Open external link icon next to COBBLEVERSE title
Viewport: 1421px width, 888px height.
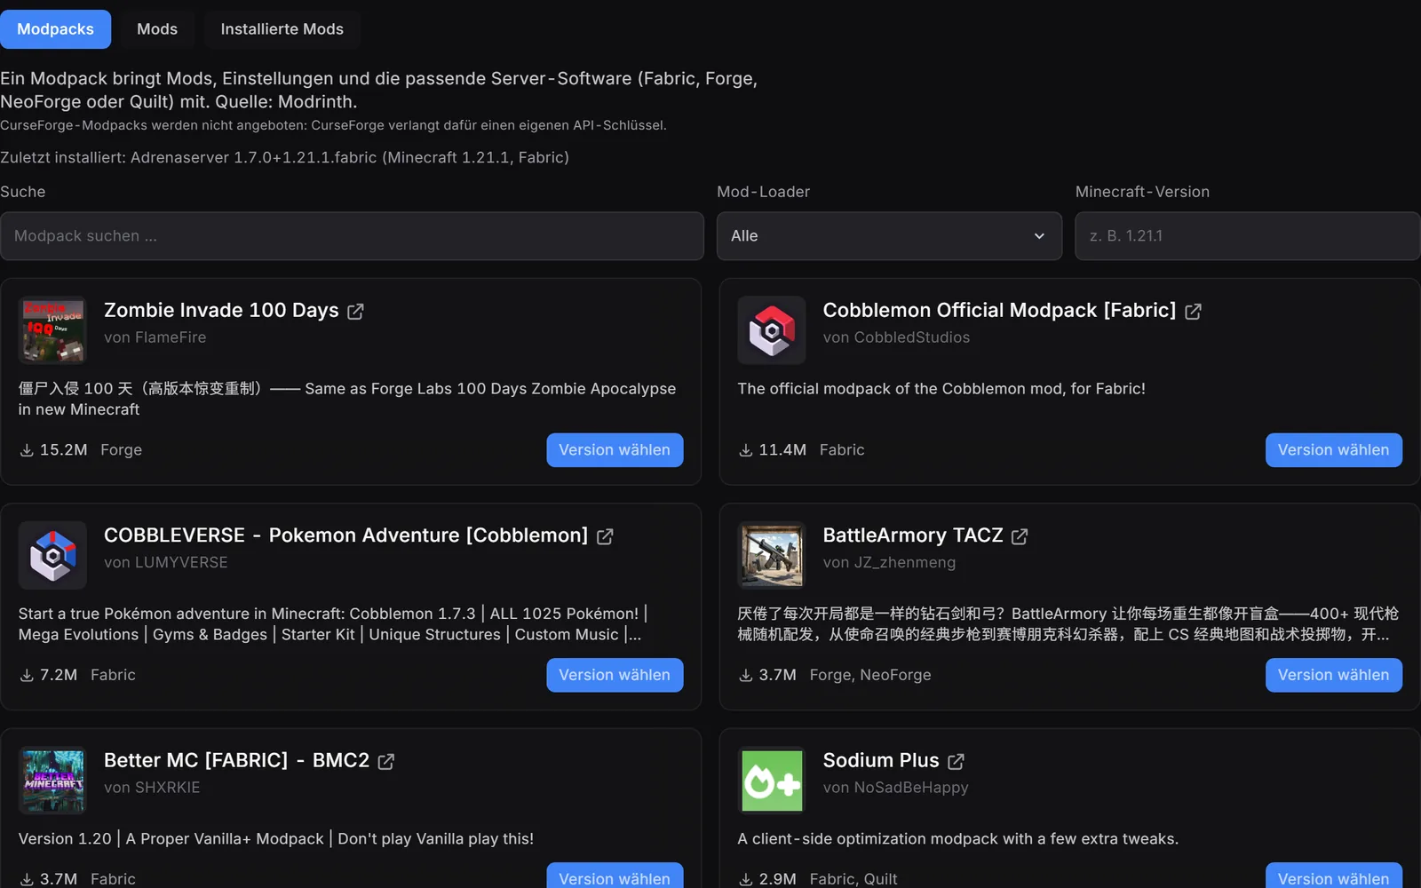(x=605, y=536)
